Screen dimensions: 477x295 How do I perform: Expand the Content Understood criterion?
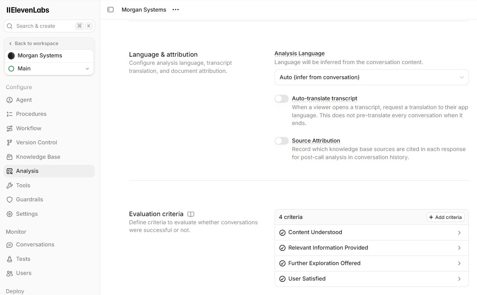coord(372,232)
